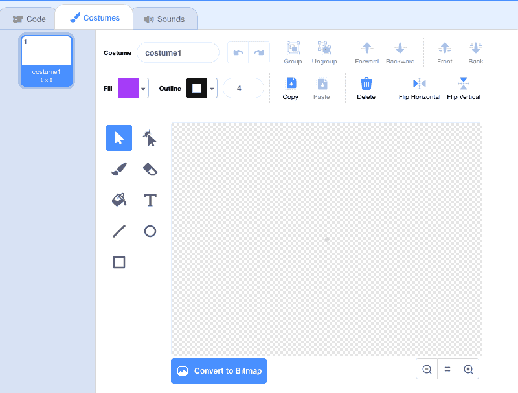This screenshot has height=393, width=518.
Task: Click Convert to Bitmap button
Action: [219, 371]
